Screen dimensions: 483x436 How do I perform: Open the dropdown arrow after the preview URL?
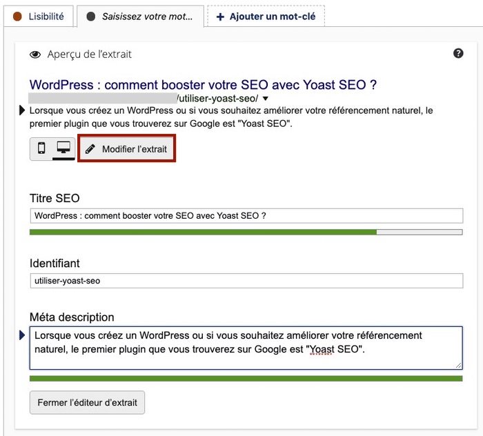265,99
